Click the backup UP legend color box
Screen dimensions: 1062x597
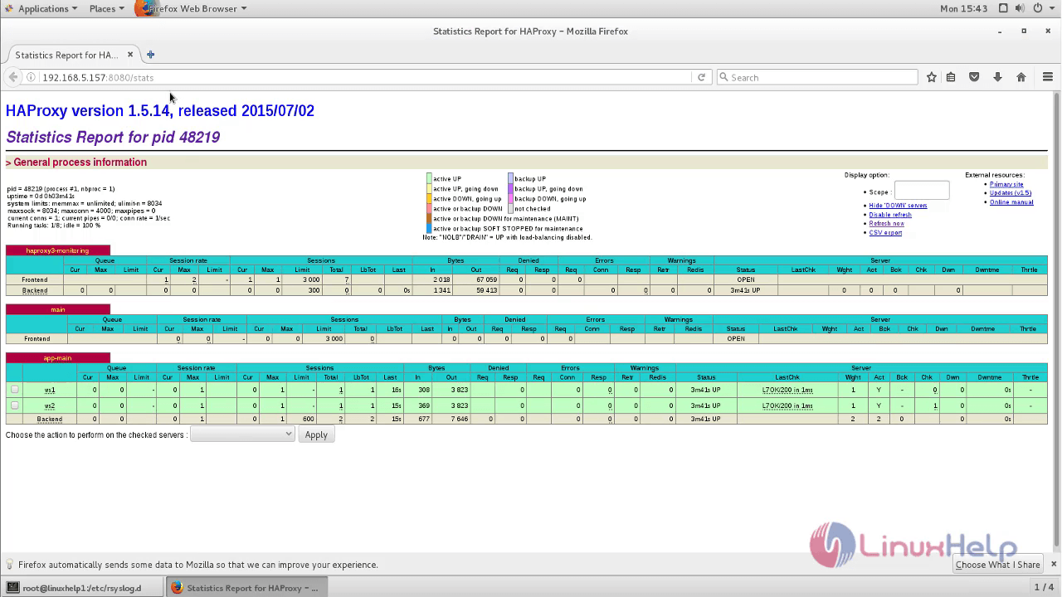[511, 179]
